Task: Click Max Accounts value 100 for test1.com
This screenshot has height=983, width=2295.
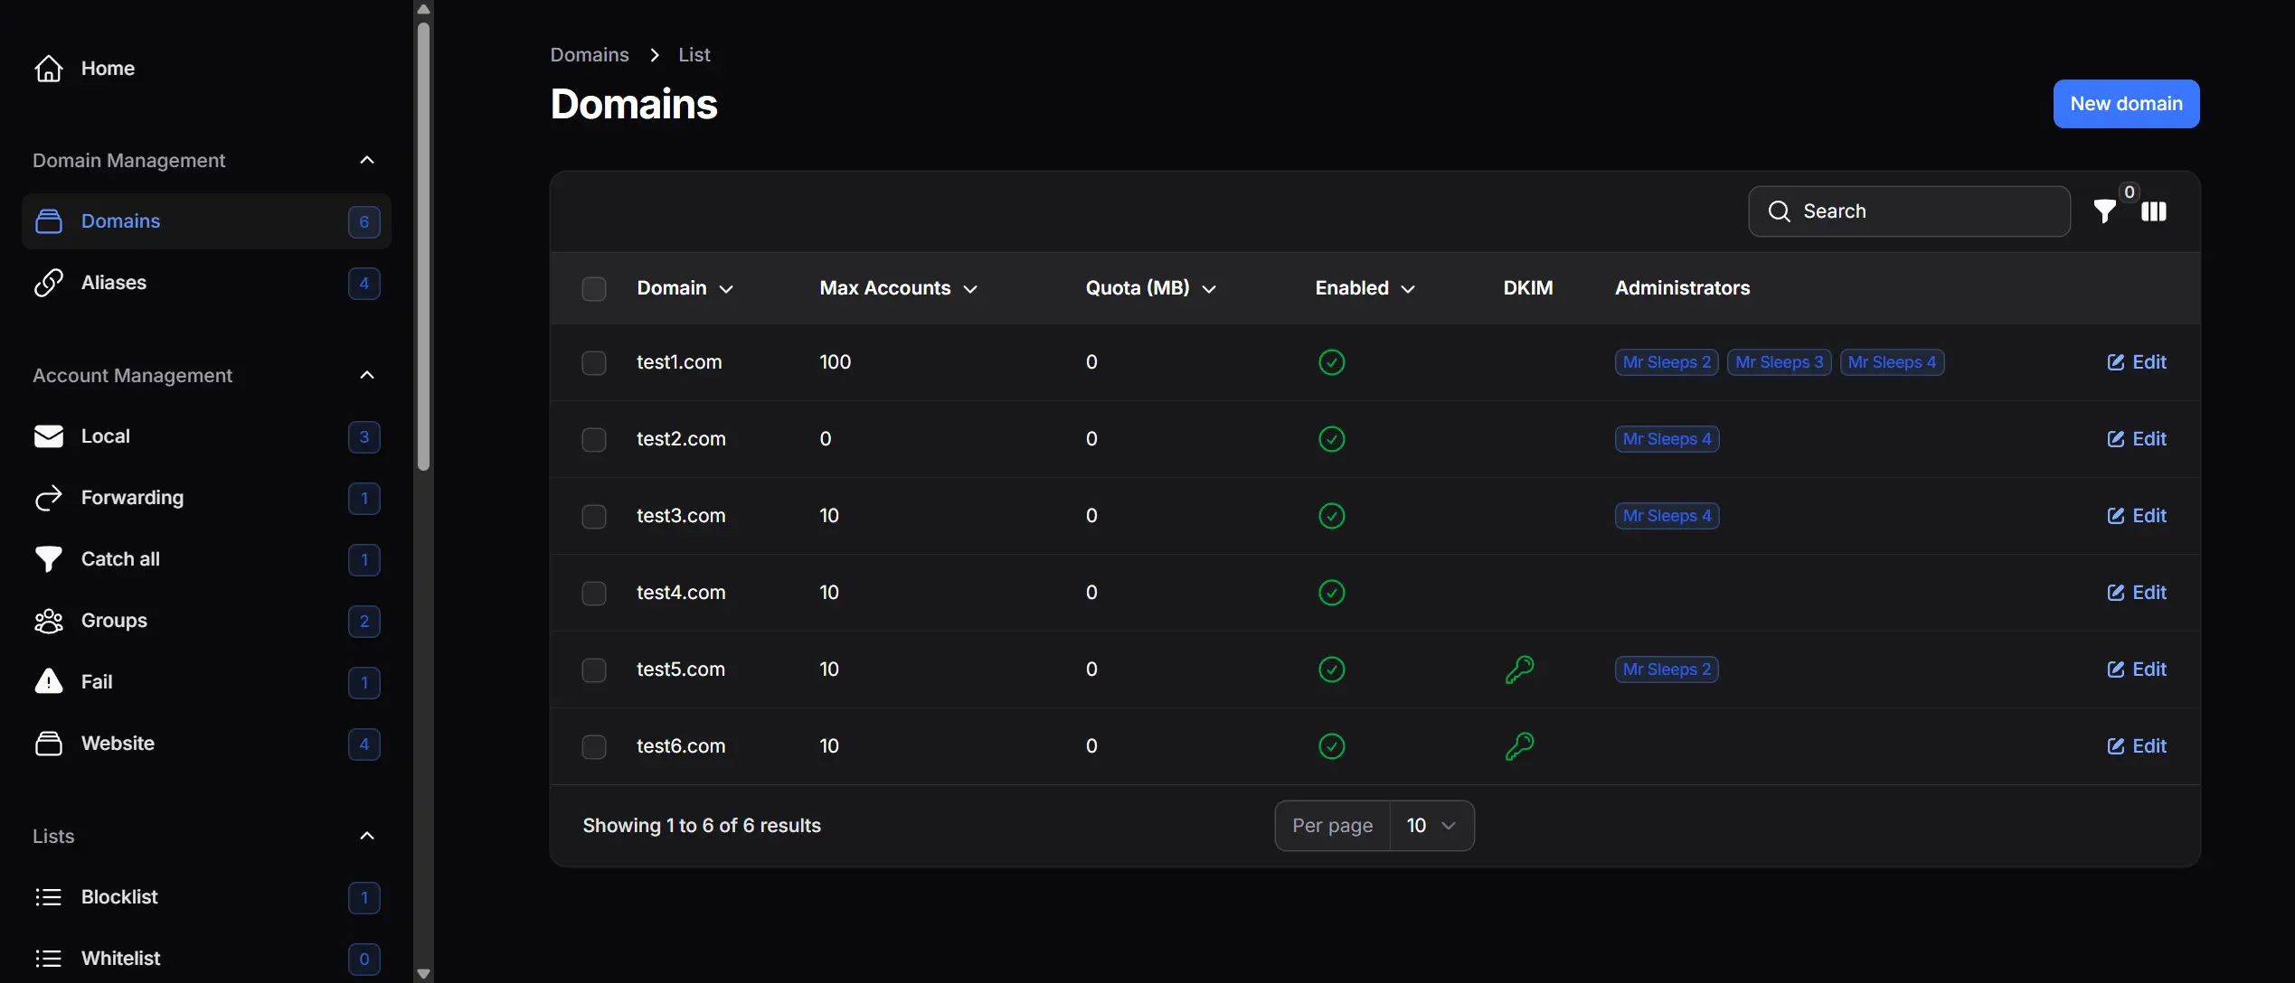Action: click(836, 362)
